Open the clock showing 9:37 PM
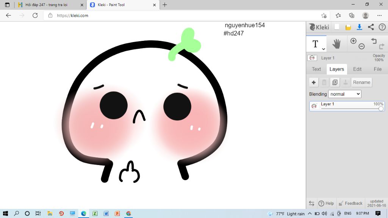 coord(362,213)
